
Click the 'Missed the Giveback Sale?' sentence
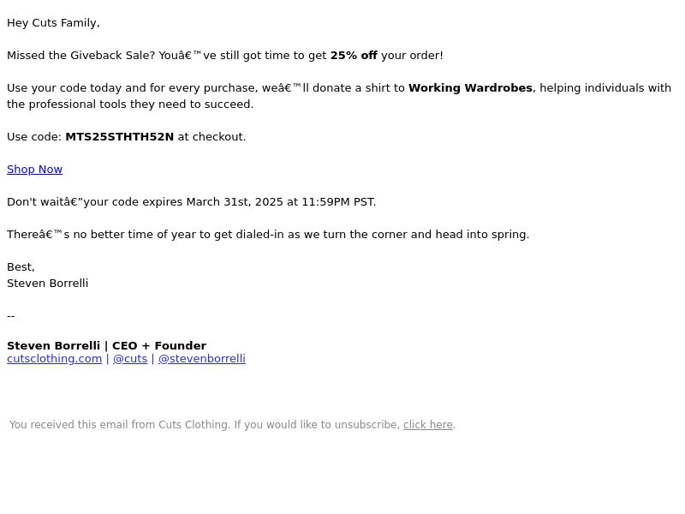point(80,56)
